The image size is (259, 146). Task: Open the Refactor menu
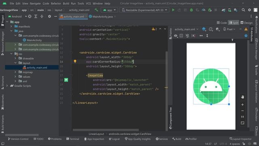coord(56,3)
